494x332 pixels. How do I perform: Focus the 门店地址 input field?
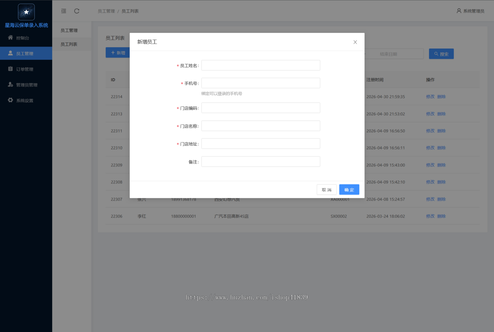pyautogui.click(x=261, y=144)
